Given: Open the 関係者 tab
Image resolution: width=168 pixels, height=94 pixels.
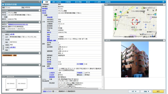Looking at the screenshot, I should tap(88, 2).
